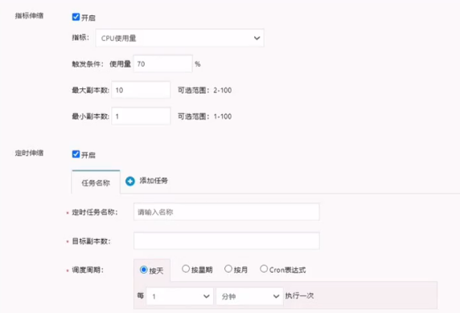Uncheck the 开启 checkbox for 定时伸缩
This screenshot has width=460, height=313.
pyautogui.click(x=76, y=154)
